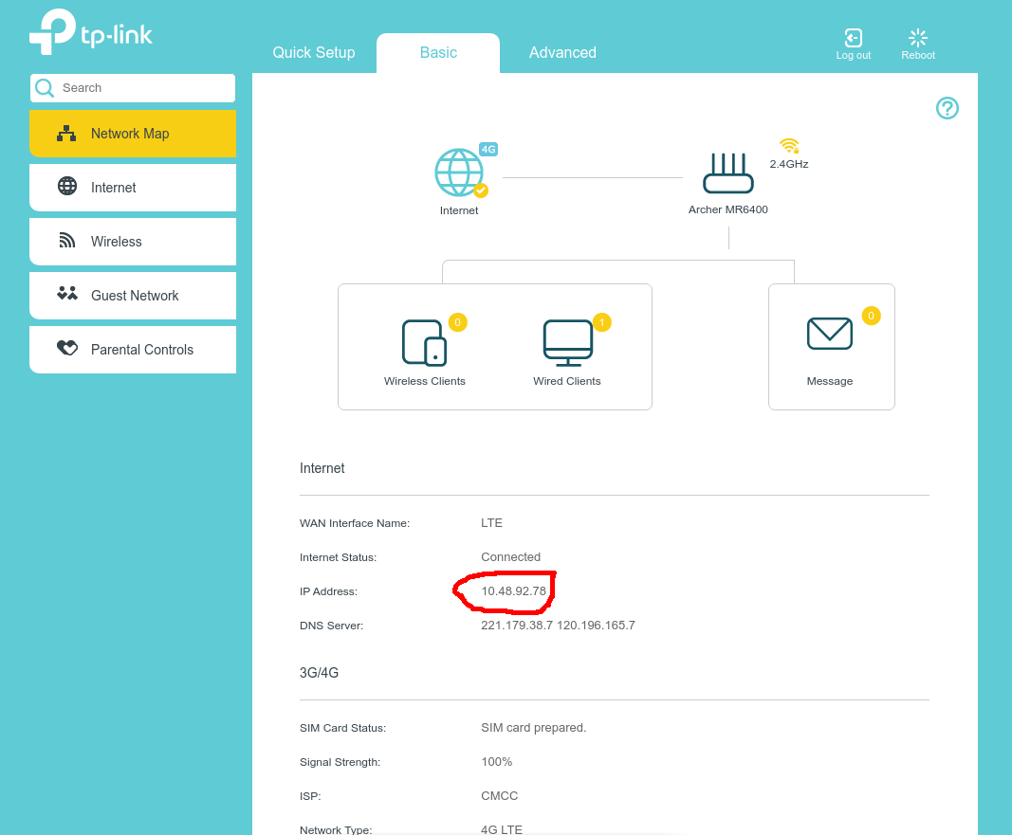Click the Log out icon
The image size is (1012, 835).
(854, 37)
